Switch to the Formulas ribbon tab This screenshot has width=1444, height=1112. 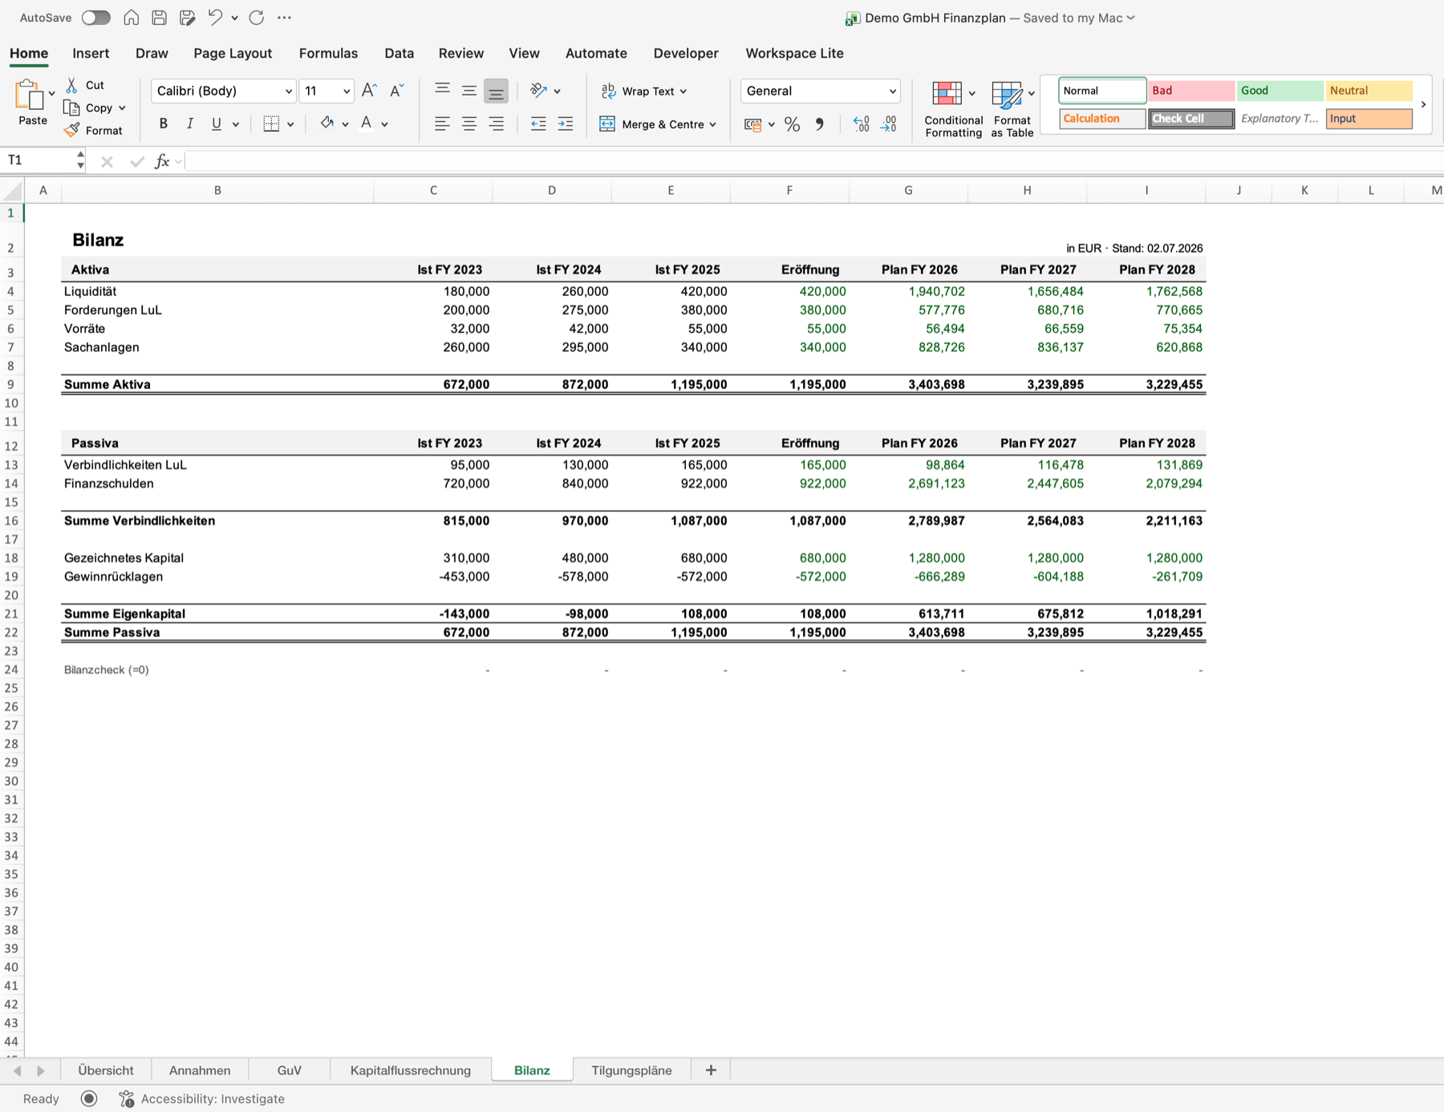coord(328,53)
